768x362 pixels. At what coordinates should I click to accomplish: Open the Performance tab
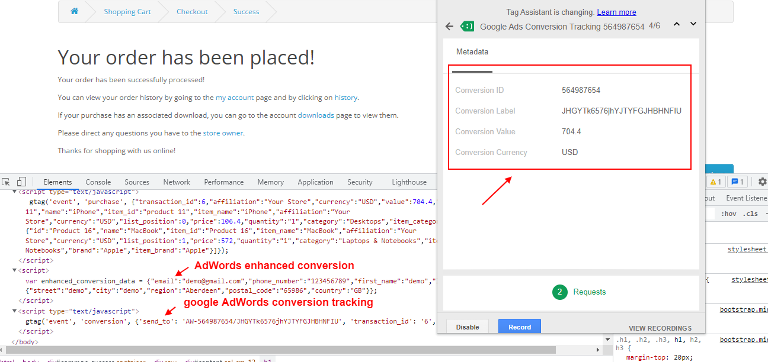224,182
